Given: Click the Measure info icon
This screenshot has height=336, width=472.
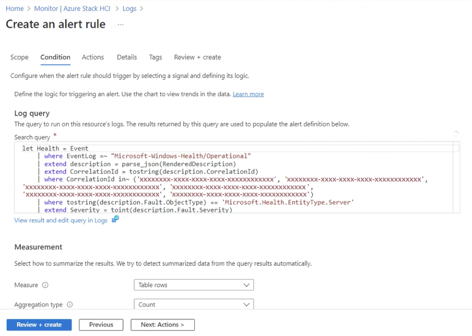Looking at the screenshot, I should tap(45, 285).
